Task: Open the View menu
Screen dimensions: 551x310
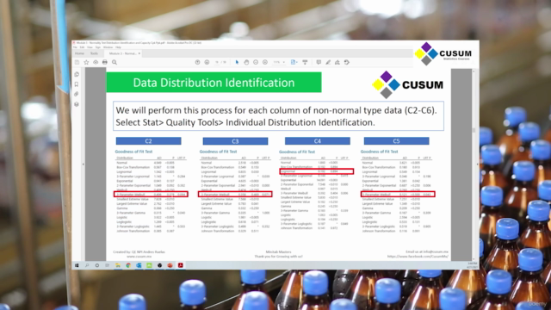Action: (90, 47)
